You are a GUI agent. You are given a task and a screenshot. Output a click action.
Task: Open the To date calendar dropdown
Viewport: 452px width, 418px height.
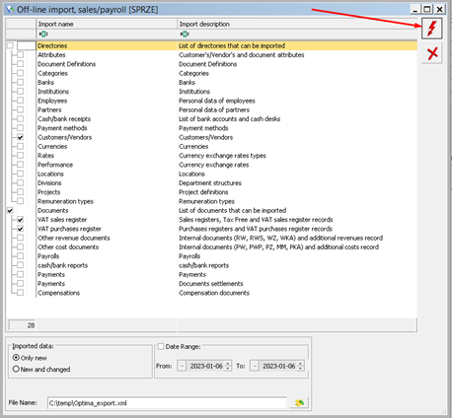click(255, 366)
